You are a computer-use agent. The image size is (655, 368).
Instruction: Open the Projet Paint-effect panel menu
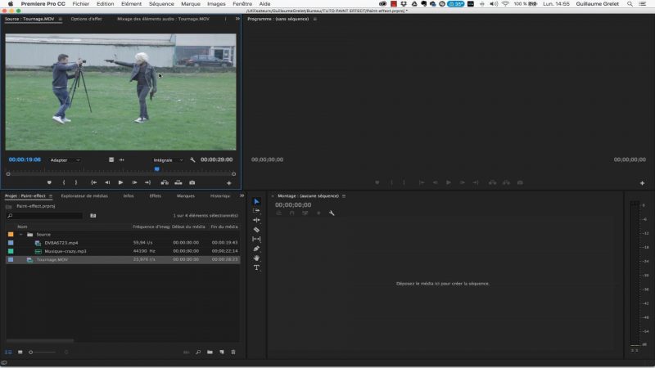[51, 196]
